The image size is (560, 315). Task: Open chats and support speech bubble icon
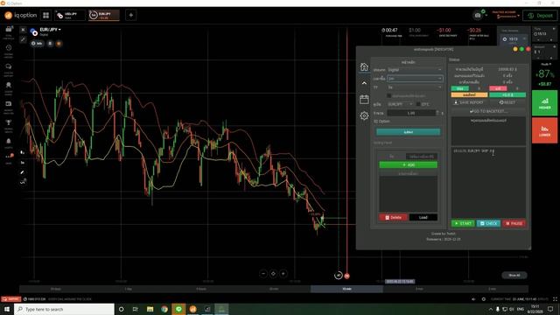pyautogui.click(x=9, y=66)
